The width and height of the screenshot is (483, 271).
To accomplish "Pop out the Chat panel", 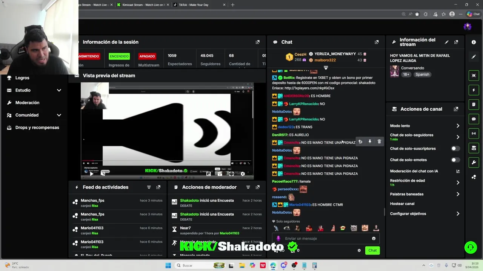I will click(x=377, y=42).
